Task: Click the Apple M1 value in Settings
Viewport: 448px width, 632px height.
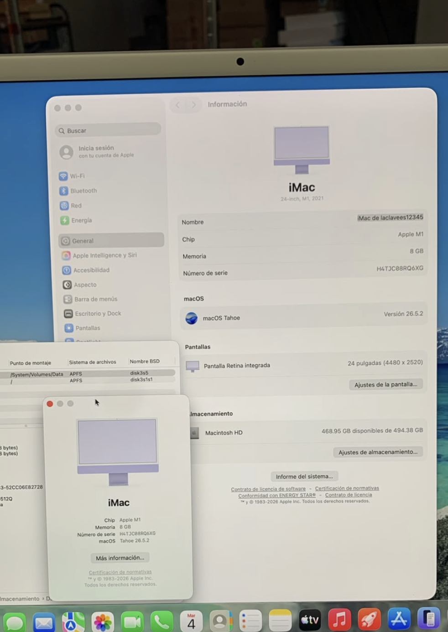Action: pos(411,234)
